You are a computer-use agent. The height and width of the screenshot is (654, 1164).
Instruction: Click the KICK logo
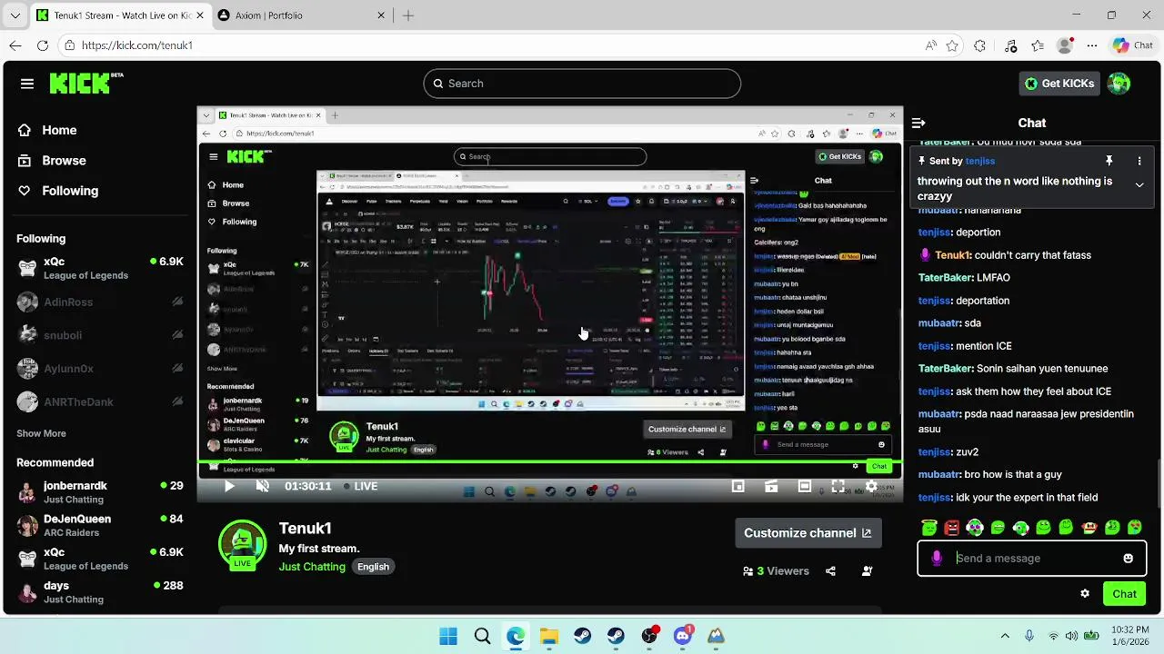(86, 84)
